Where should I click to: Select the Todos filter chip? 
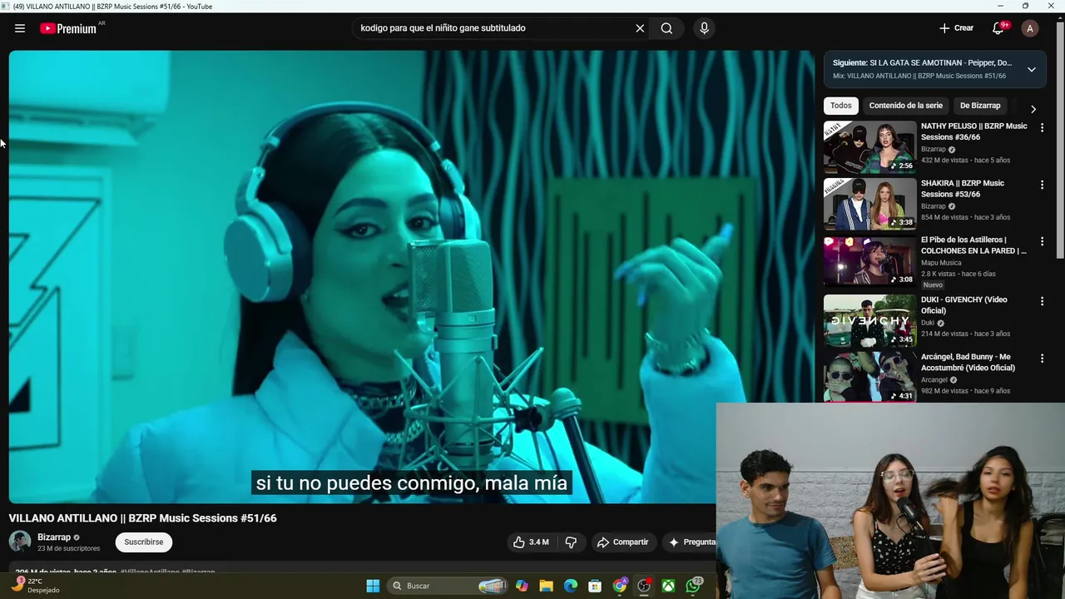coord(841,106)
